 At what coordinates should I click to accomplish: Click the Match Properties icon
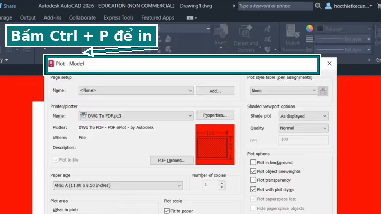coord(292,32)
